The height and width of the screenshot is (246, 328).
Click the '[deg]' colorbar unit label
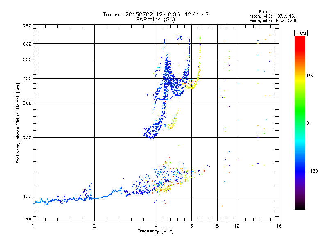pos(301,33)
